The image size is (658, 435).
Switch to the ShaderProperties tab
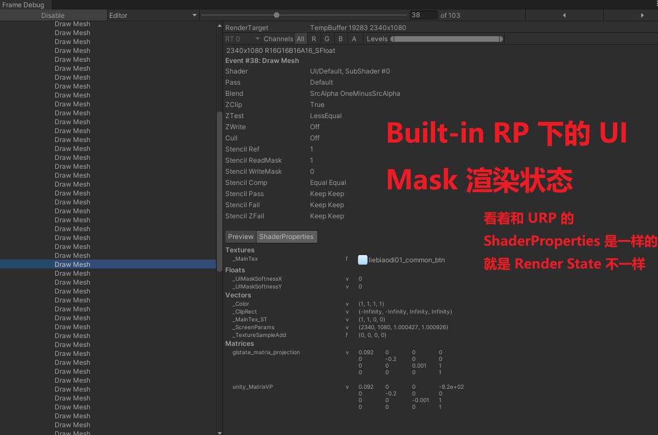click(x=287, y=236)
